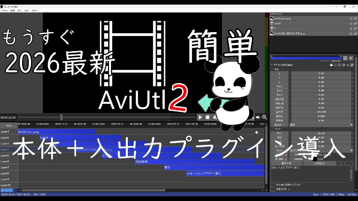Click the minus icon on the X row
The height and width of the screenshot is (201, 358).
click(290, 73)
